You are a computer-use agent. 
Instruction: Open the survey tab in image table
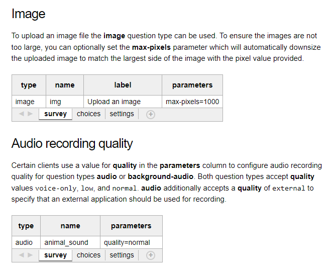pos(55,114)
